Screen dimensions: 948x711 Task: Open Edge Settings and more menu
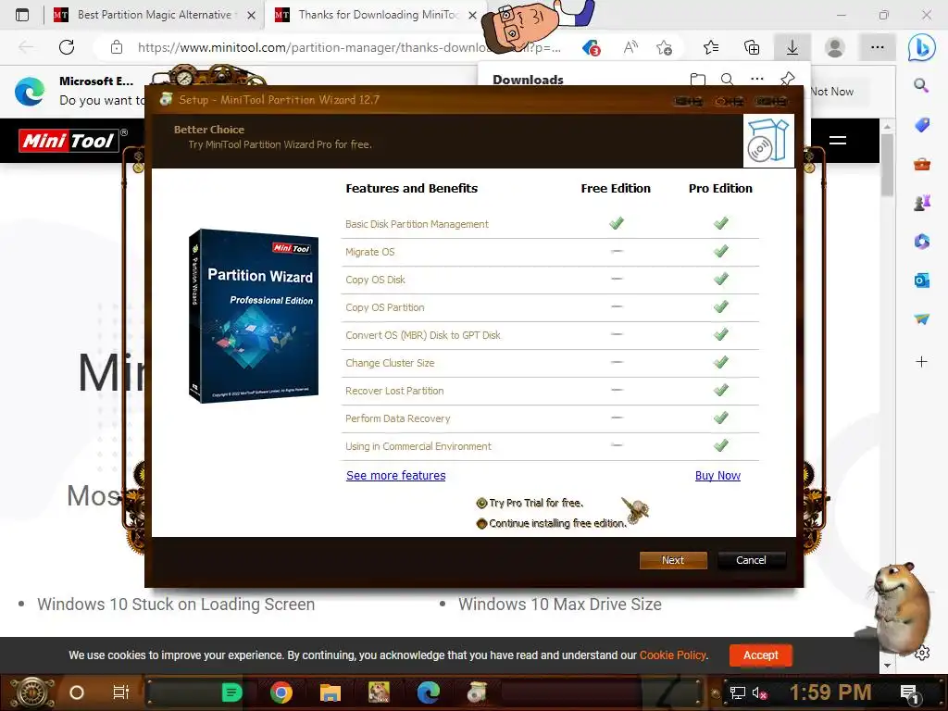click(878, 47)
